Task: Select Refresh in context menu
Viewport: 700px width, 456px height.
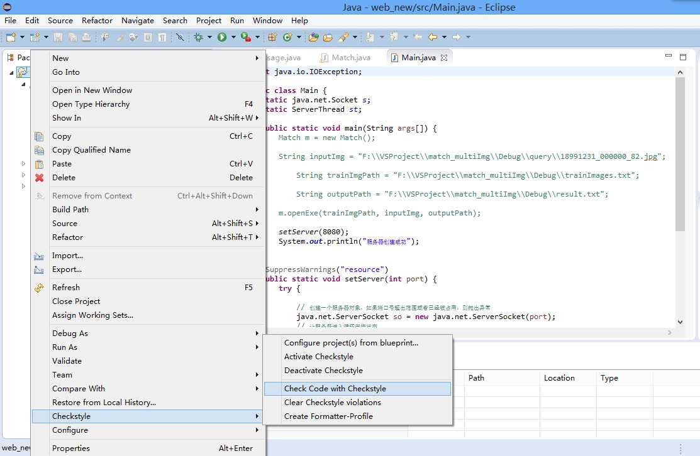Action: tap(147, 288)
